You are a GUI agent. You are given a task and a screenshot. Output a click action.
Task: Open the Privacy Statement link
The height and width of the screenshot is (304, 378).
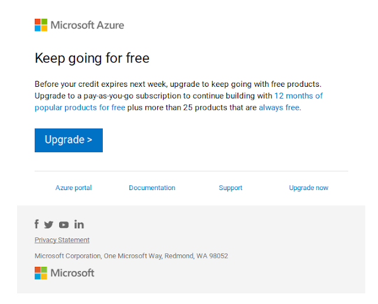pos(62,240)
